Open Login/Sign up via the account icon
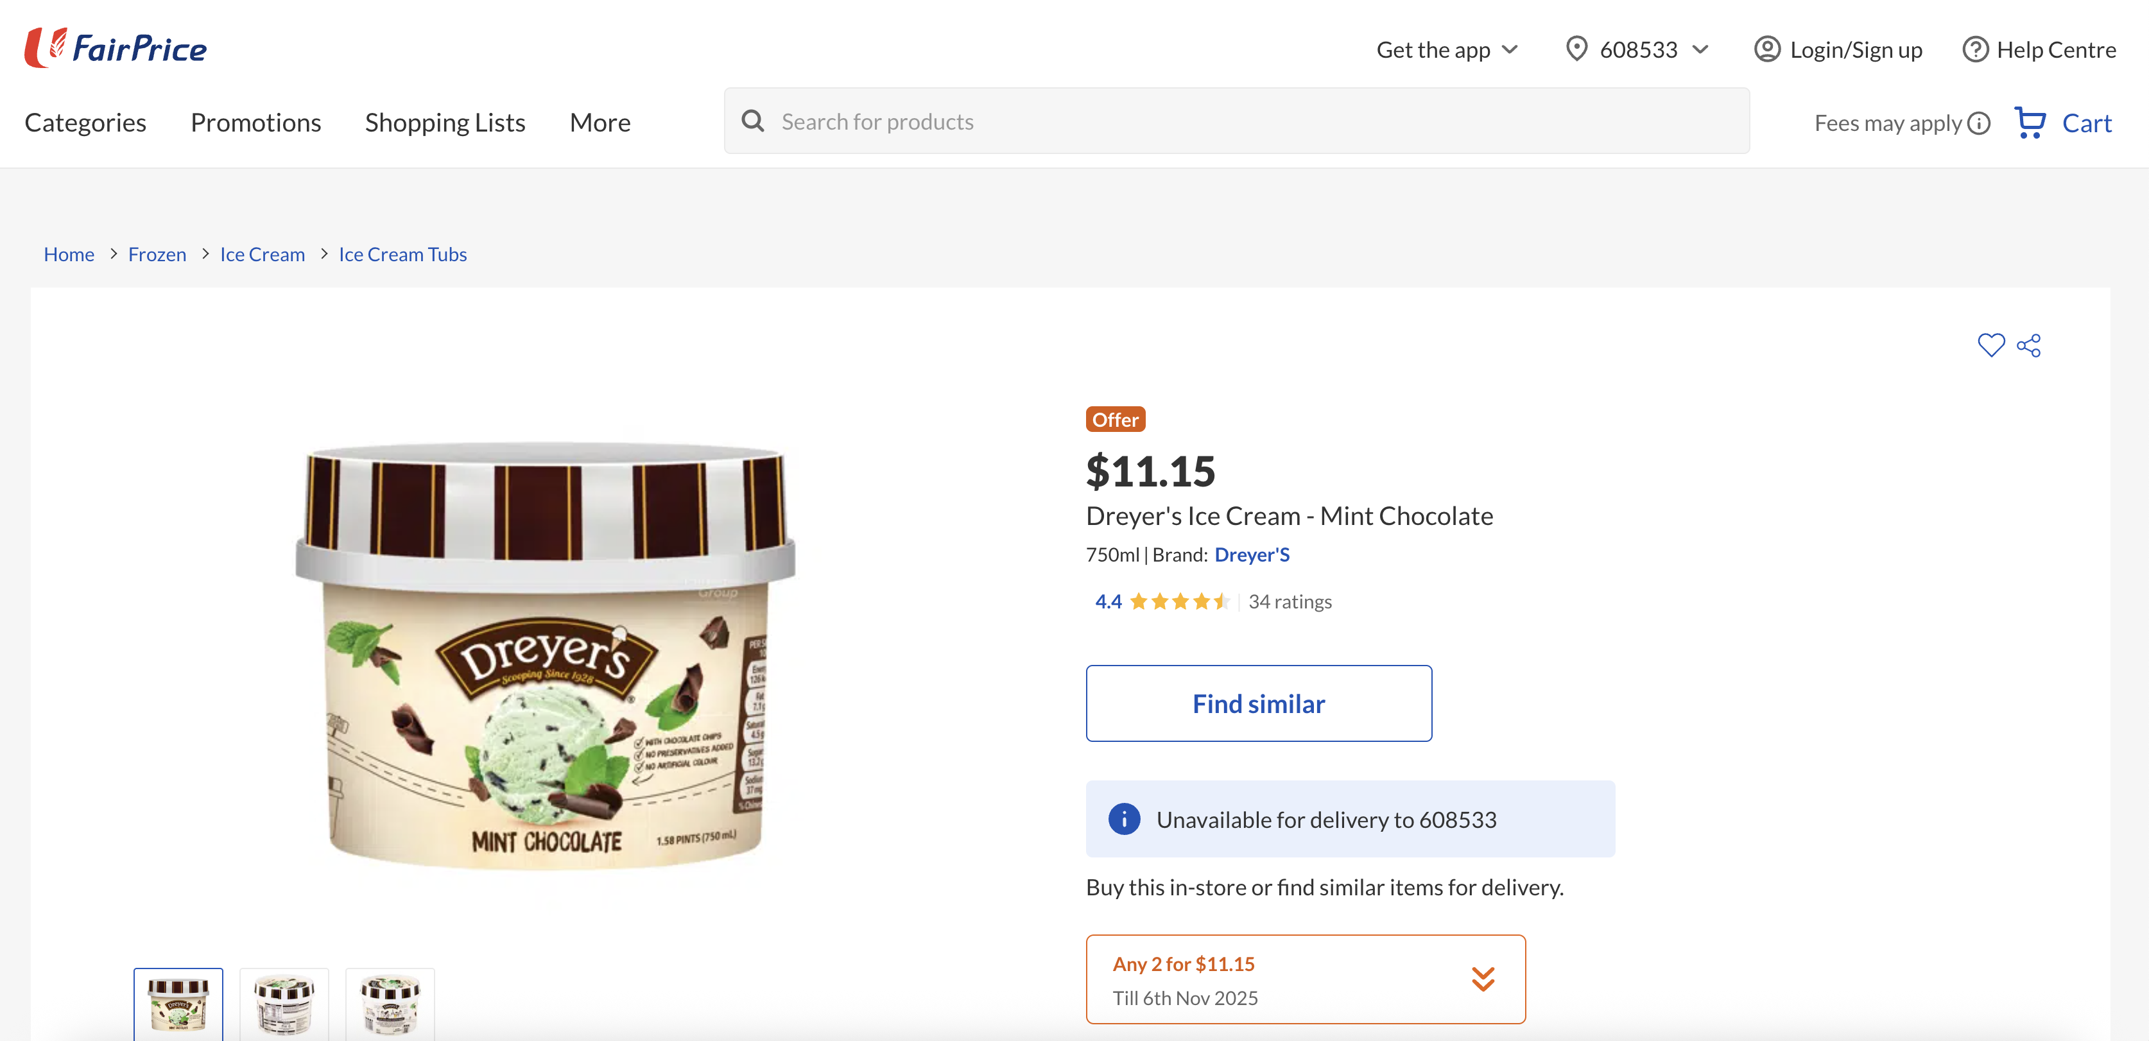The image size is (2149, 1041). tap(1767, 50)
